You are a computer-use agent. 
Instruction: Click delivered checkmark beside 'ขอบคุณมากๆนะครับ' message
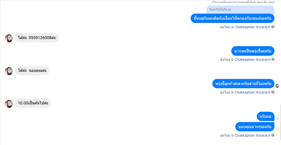pos(278,129)
